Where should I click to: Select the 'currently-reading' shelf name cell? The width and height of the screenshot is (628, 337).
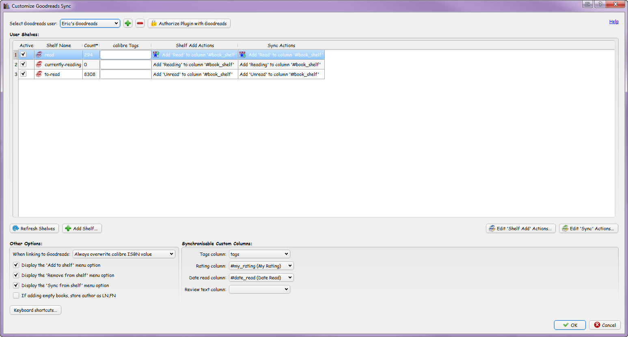(x=58, y=65)
